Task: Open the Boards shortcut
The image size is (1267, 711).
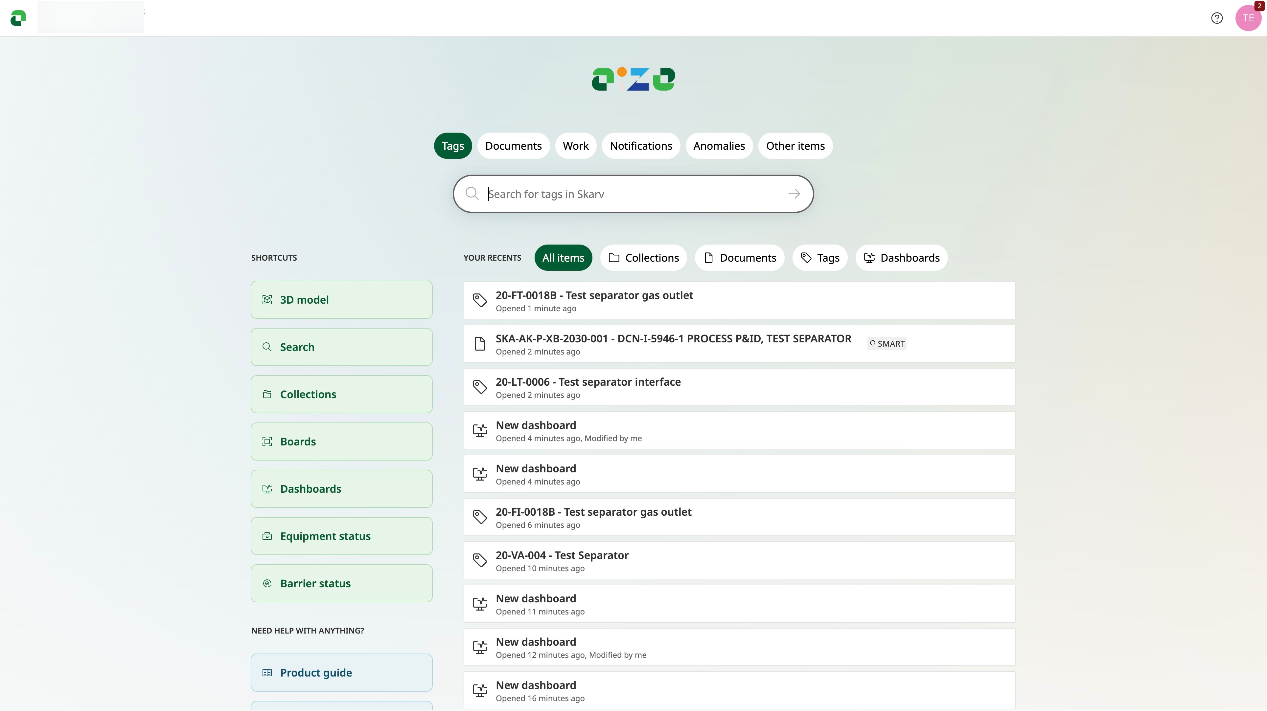Action: tap(341, 442)
